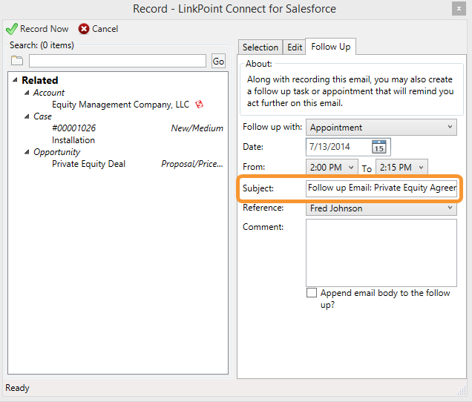Click the Ready status bar text
Screen dimensions: 472x402
pyautogui.click(x=17, y=388)
